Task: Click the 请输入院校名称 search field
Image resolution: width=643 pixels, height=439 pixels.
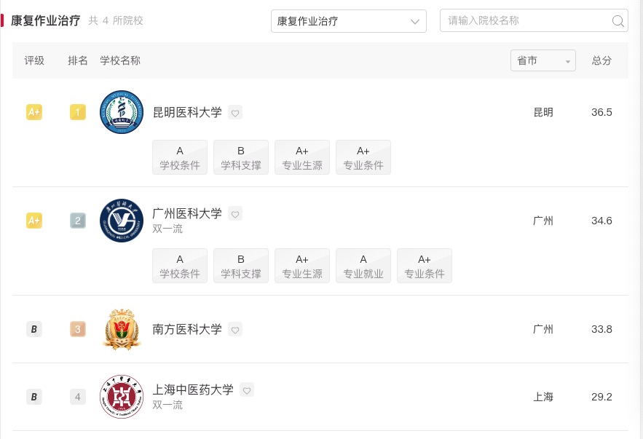Action: pyautogui.click(x=524, y=21)
